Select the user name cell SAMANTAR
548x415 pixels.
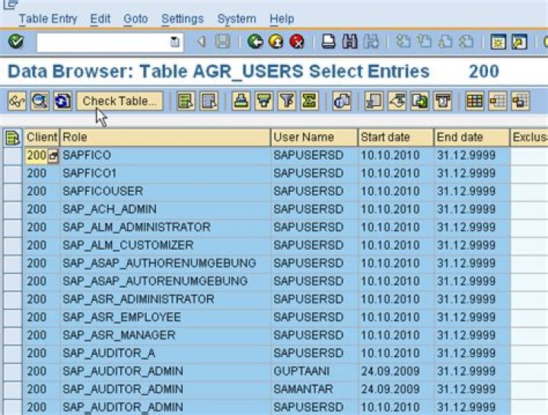(x=314, y=389)
